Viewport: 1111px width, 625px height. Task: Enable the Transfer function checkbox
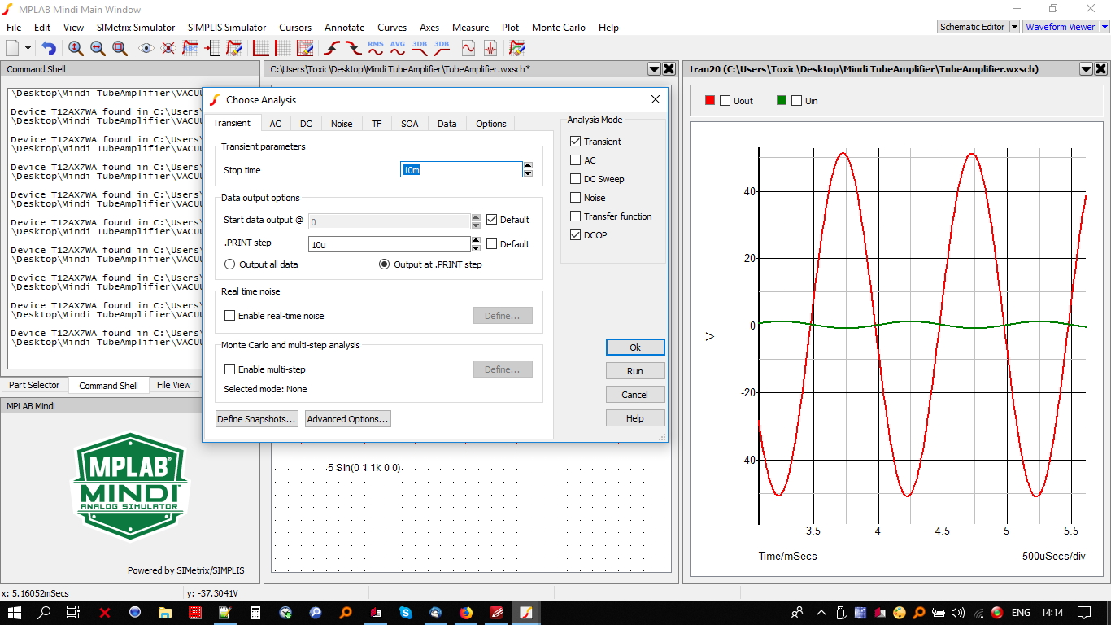(x=576, y=216)
